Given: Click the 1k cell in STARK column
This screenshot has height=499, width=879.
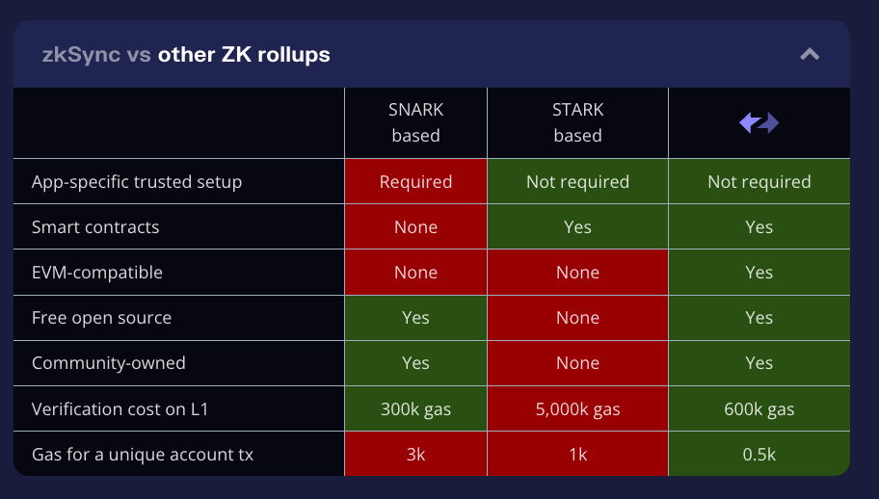Looking at the screenshot, I should coord(578,454).
